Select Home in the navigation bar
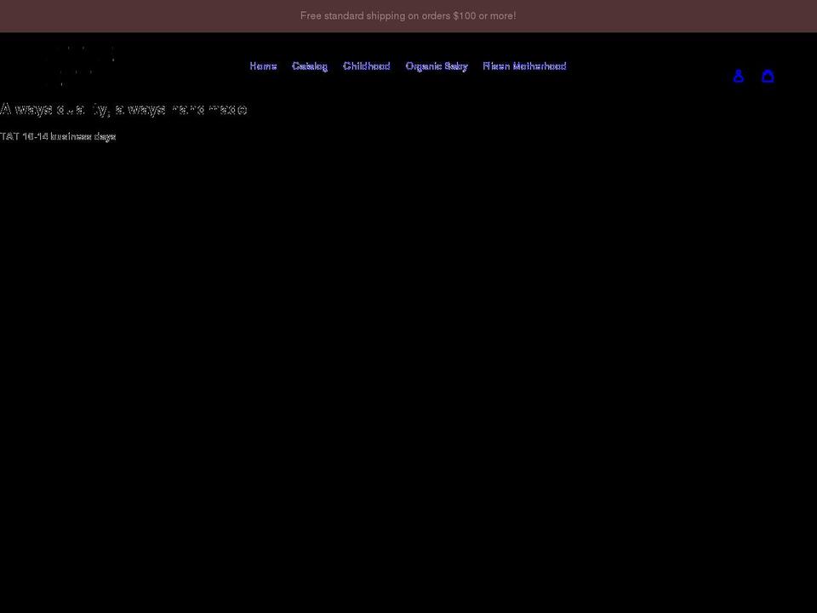The image size is (817, 613). (x=263, y=66)
